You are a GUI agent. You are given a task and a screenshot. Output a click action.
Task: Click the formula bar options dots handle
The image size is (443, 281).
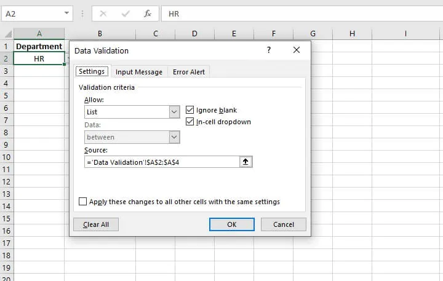82,14
